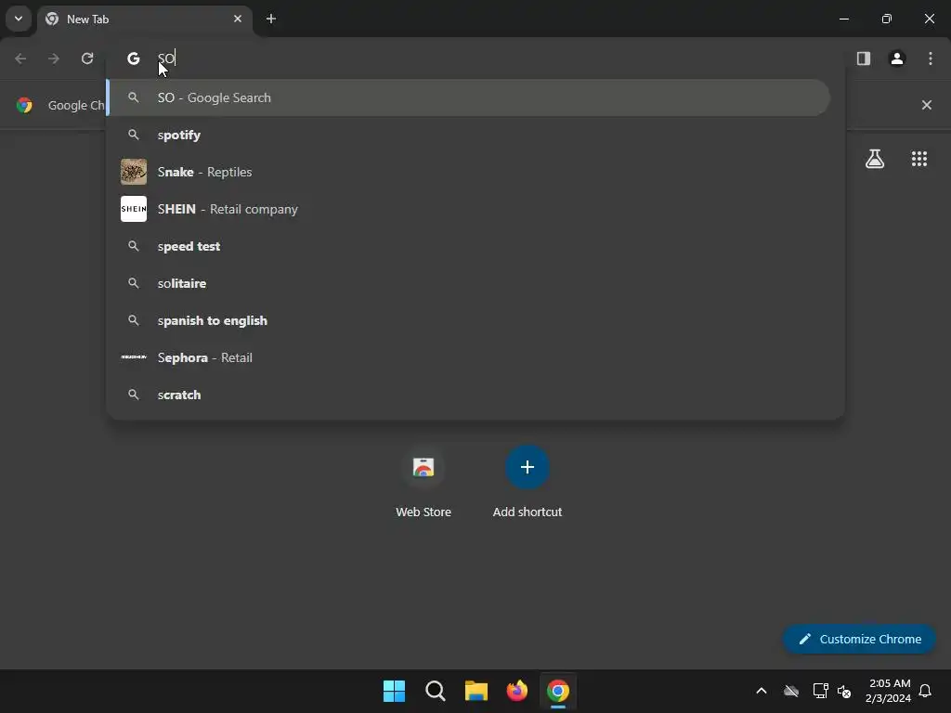Click the Sephora logo thumbnail
This screenshot has width=951, height=713.
coord(134,357)
